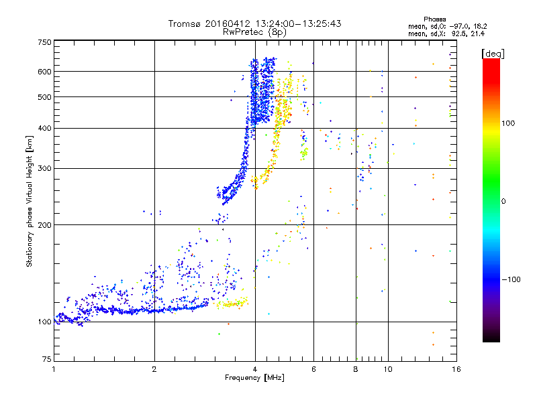This screenshot has width=537, height=402.
Task: Click the y-axis tick label "75"
Action: click(47, 359)
